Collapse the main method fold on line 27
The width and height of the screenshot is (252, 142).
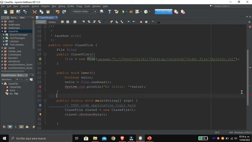[45, 101]
